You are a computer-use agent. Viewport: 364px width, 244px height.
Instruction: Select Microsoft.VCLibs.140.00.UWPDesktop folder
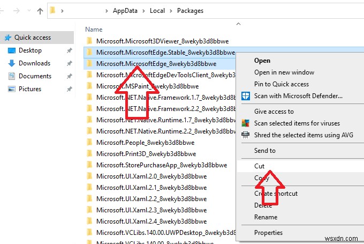(x=166, y=233)
